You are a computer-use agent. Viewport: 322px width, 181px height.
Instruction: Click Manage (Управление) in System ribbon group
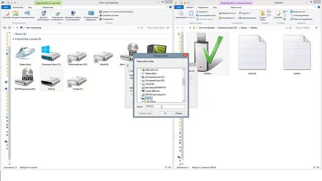(106, 19)
